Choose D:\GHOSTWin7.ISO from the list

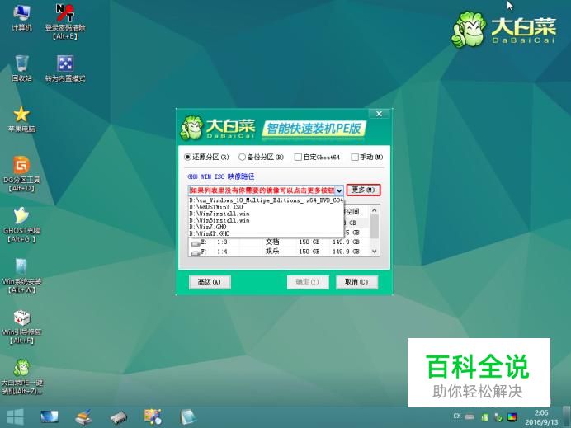267,207
